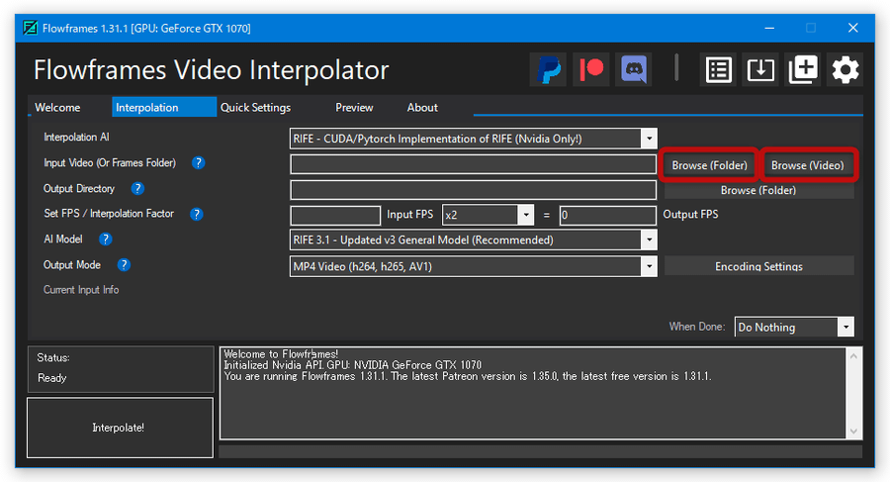Click the log scrollbar down arrow
This screenshot has height=482, width=890.
pos(853,432)
